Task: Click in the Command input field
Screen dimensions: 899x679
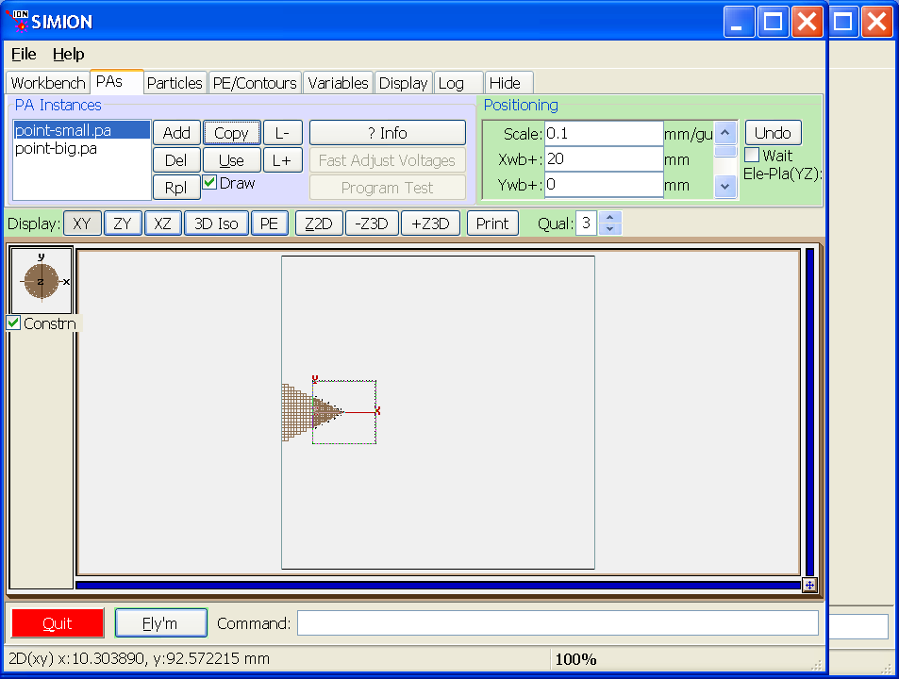Action: pos(558,622)
